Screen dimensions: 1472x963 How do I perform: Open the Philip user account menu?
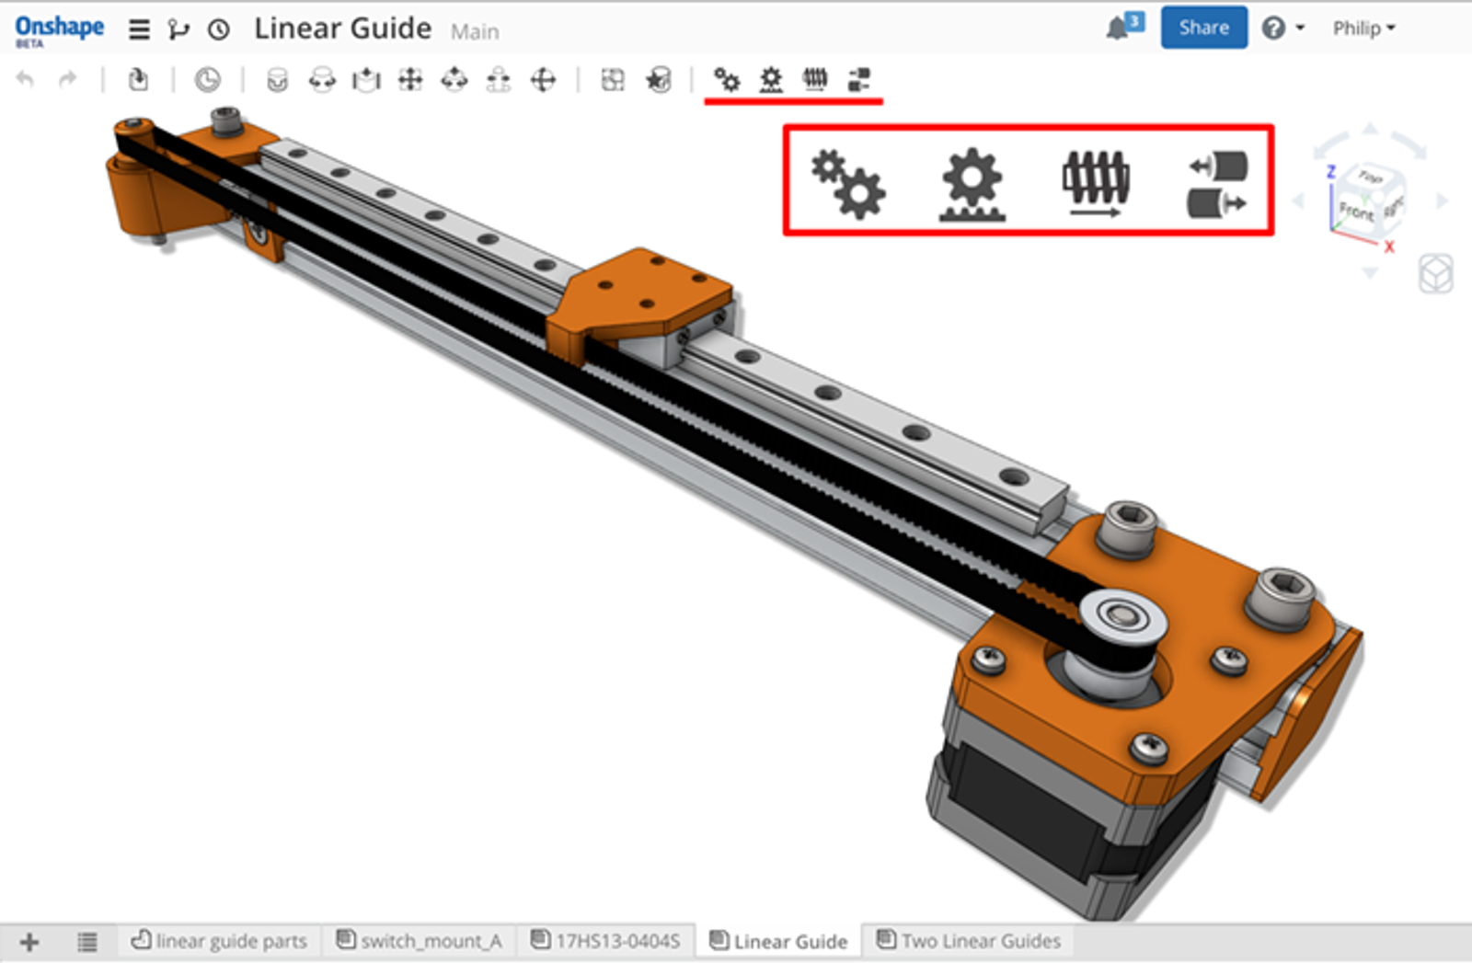click(1363, 29)
